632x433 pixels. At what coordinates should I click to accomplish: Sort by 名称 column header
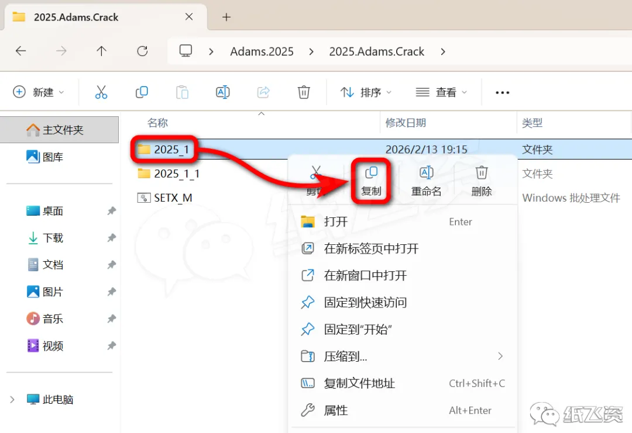tap(157, 123)
